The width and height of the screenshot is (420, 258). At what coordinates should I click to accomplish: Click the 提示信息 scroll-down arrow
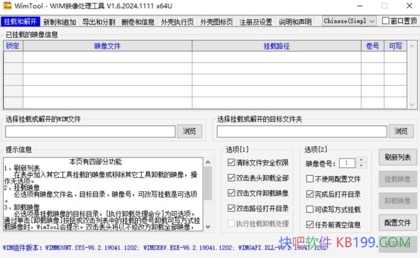(208, 227)
